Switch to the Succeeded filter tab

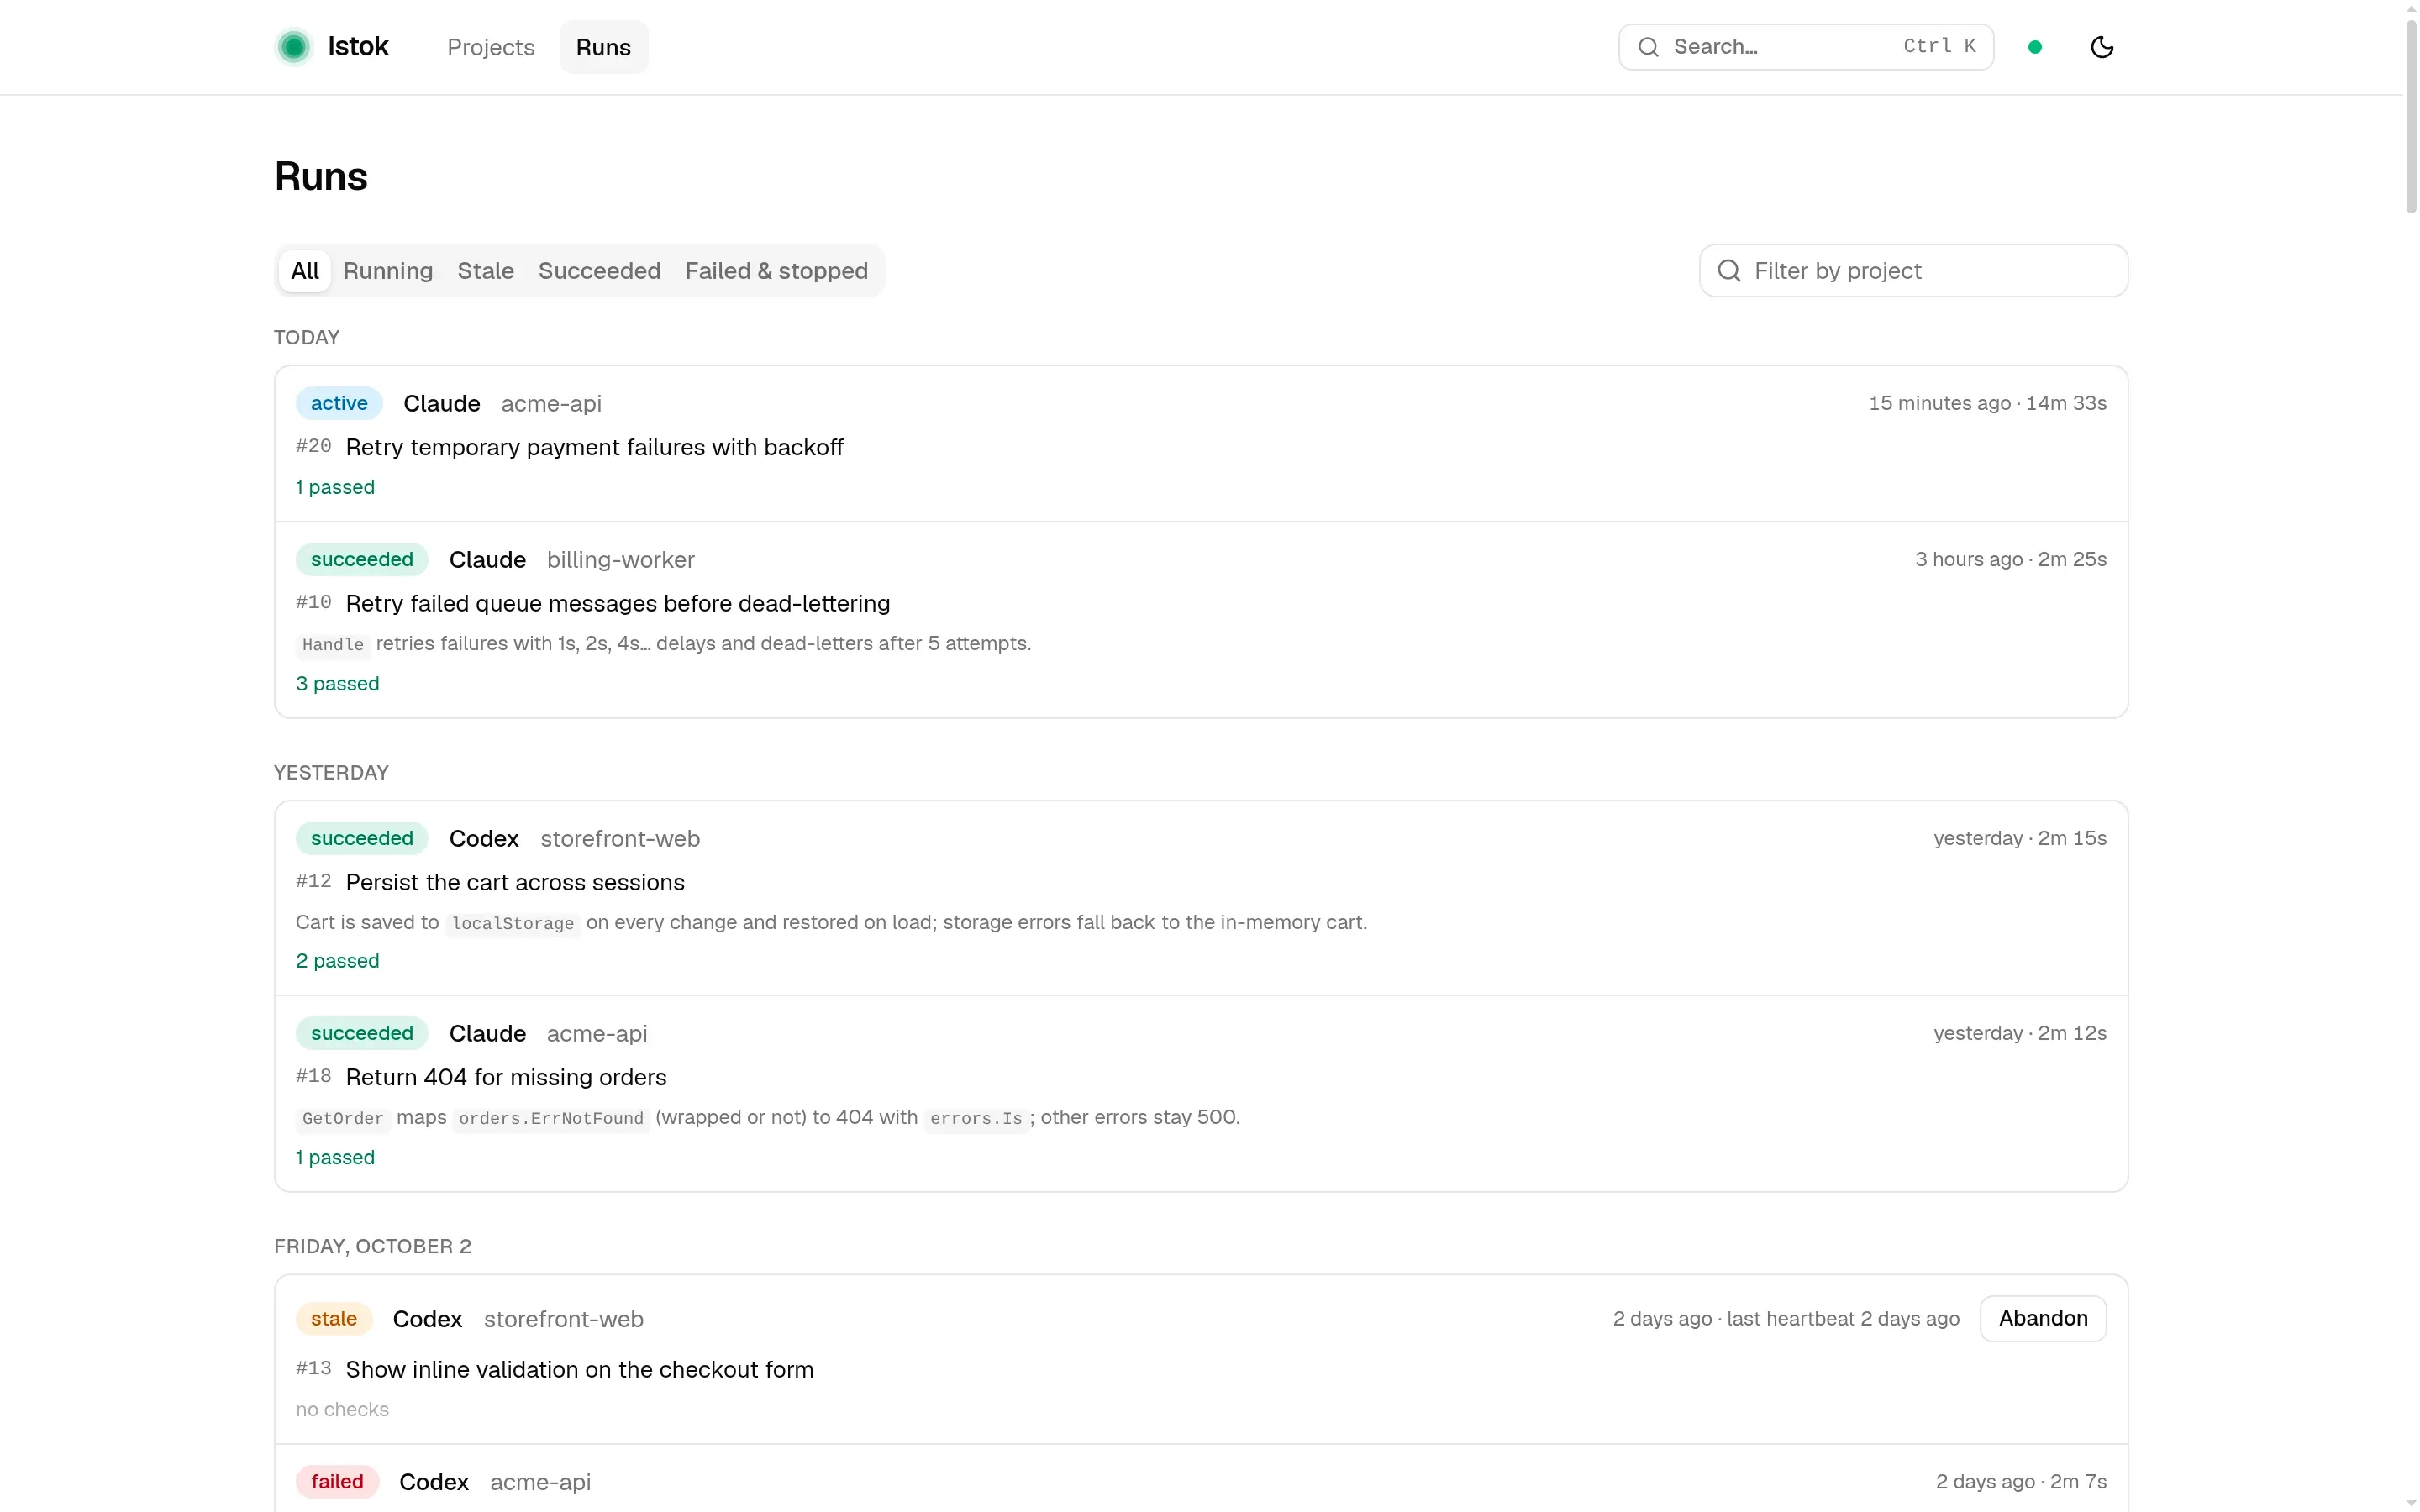point(599,271)
